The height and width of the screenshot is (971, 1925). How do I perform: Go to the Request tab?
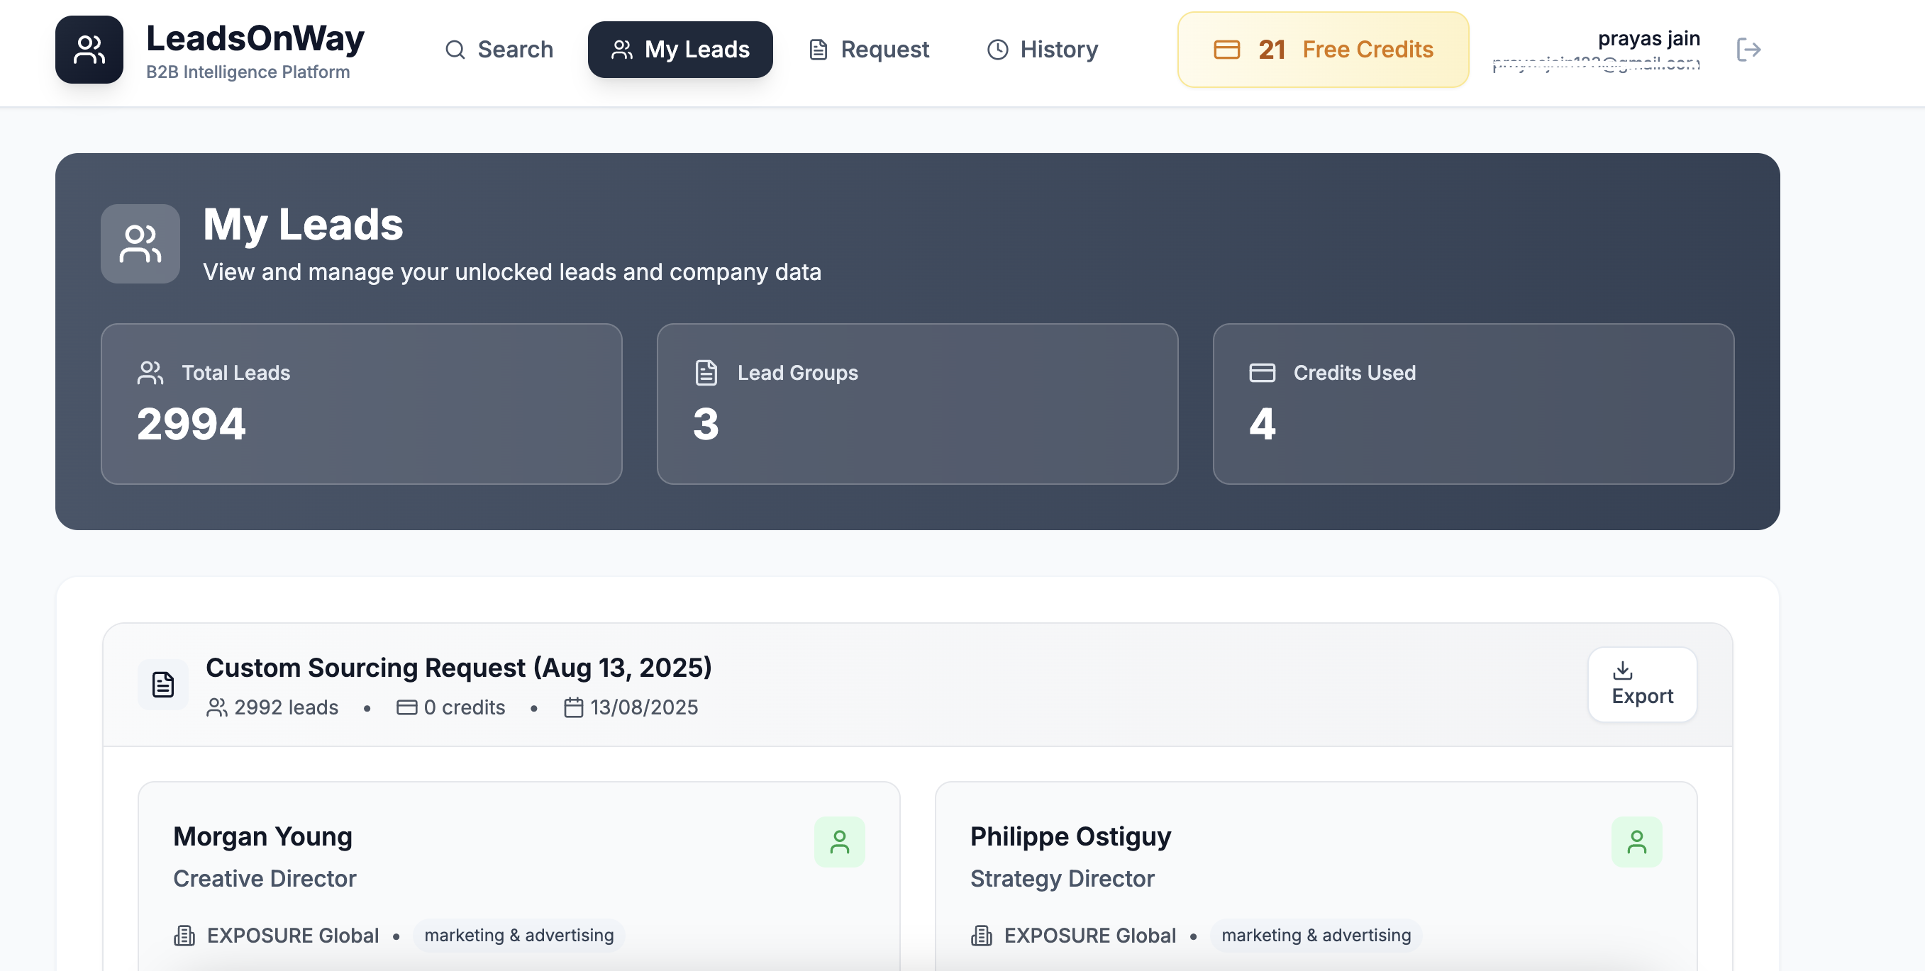pos(869,50)
